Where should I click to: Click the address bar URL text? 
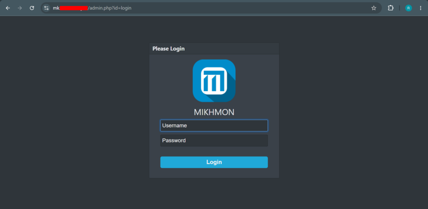coord(92,8)
